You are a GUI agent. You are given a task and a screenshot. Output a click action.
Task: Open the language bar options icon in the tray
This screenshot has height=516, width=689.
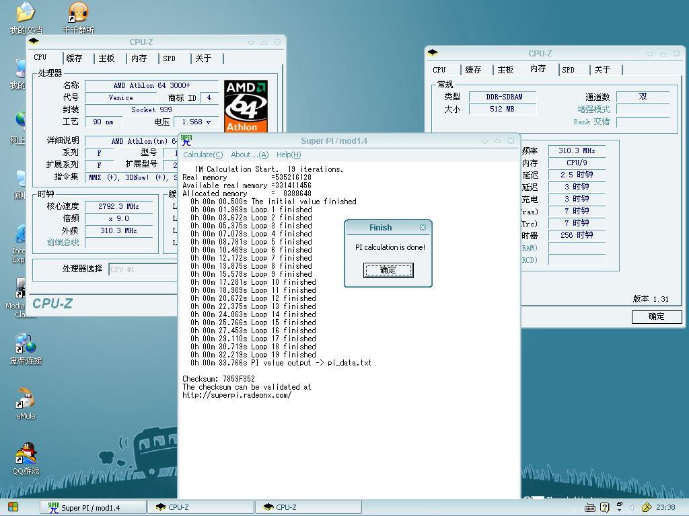click(x=620, y=507)
